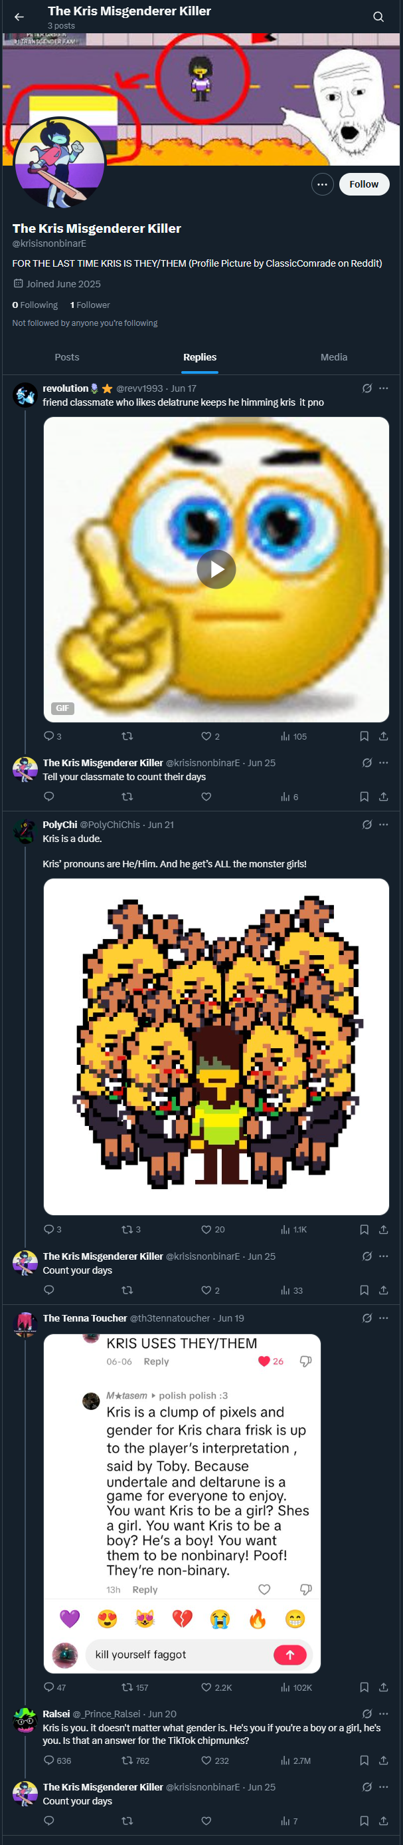Open more menu on Ralsei's post

[x=384, y=1714]
